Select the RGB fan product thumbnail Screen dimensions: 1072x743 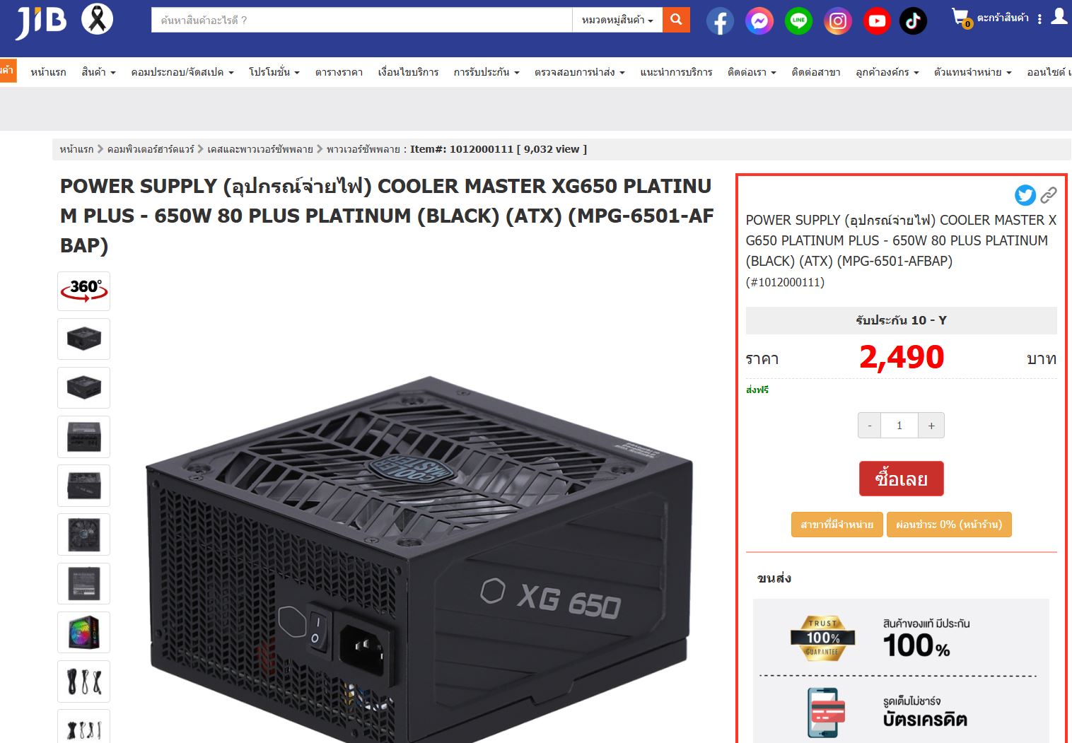[x=83, y=632]
